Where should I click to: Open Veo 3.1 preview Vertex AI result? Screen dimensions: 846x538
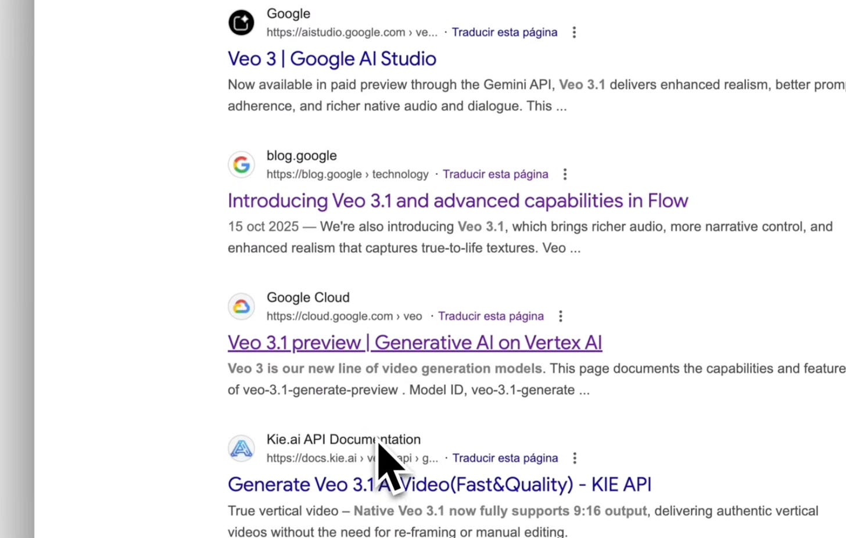(415, 343)
